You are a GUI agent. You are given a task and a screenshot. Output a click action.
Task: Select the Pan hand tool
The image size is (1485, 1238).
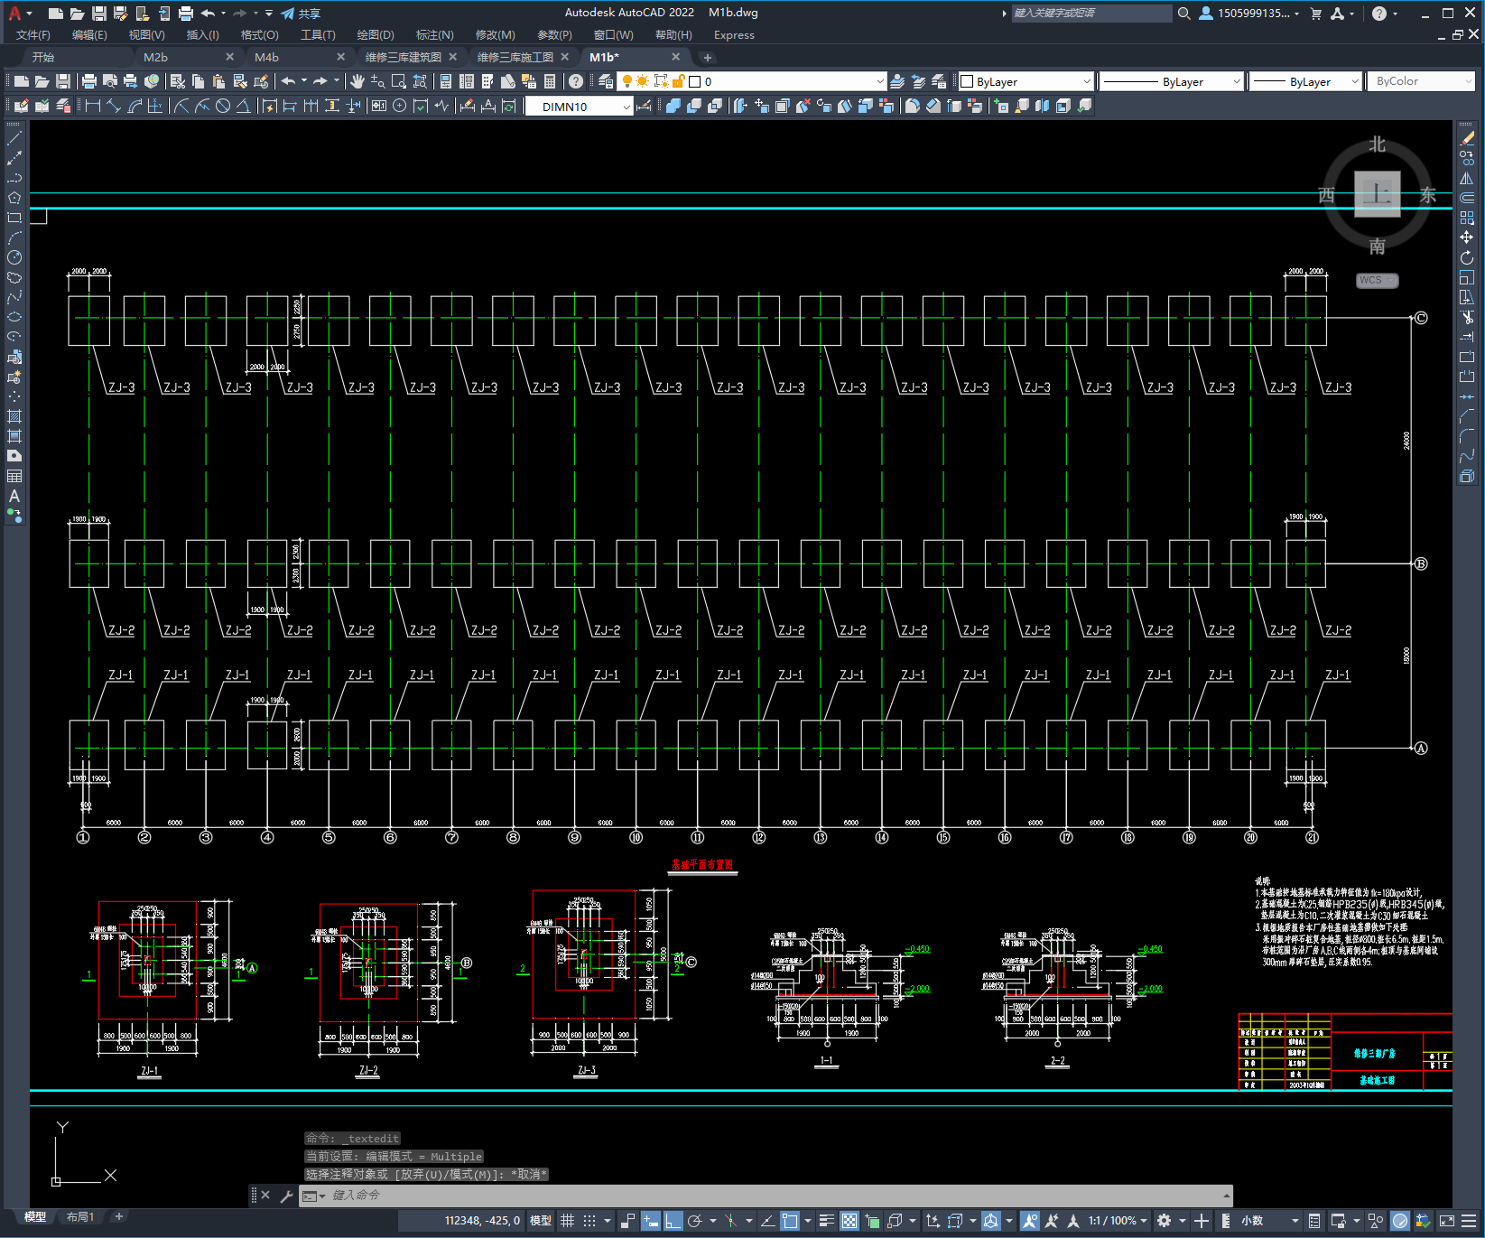coord(357,81)
